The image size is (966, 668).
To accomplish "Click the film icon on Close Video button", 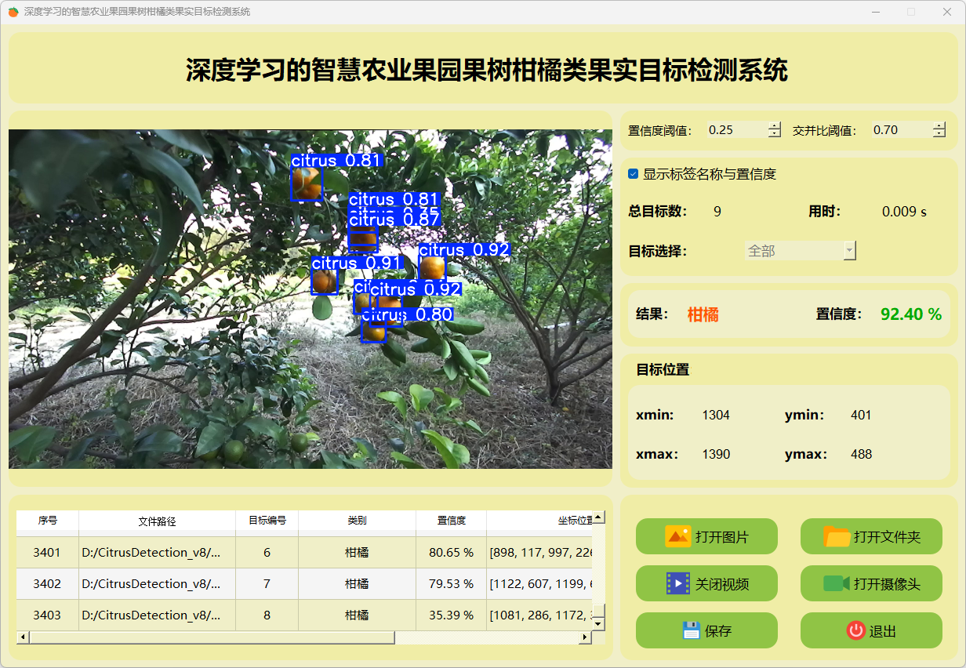I will 677,583.
